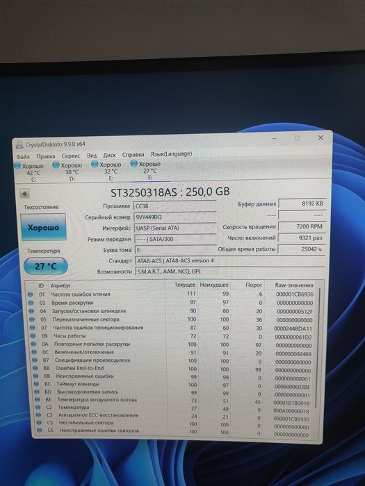The height and width of the screenshot is (486, 365).
Task: Click the Текущее column header
Action: coord(185,285)
